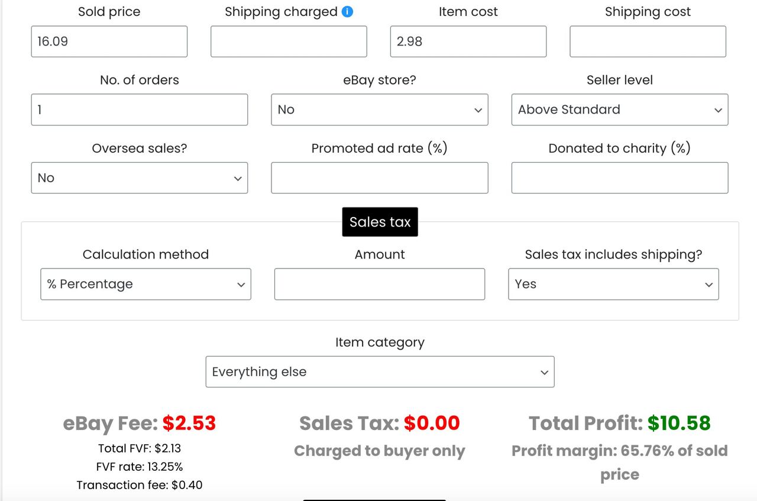The image size is (757, 501).
Task: Expand the Oversea sales dropdown
Action: pyautogui.click(x=140, y=178)
